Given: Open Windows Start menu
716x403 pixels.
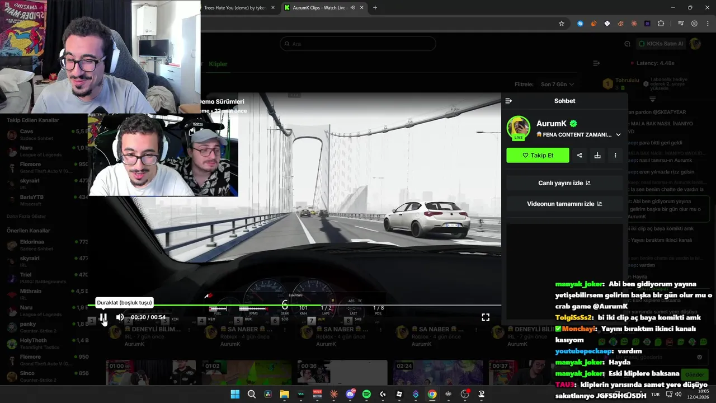Looking at the screenshot, I should pos(235,394).
